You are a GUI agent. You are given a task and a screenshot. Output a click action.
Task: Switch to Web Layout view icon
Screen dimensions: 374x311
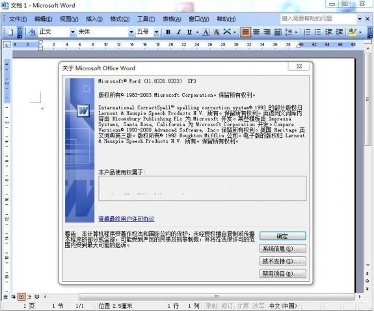(x=14, y=297)
